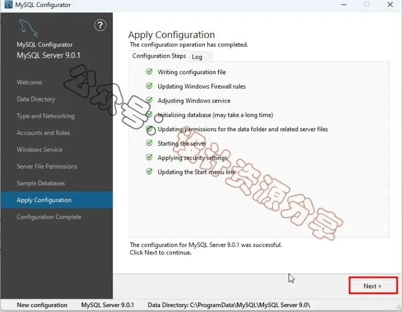Click Updating the Start menu link text
The width and height of the screenshot is (403, 312).
[x=197, y=172]
